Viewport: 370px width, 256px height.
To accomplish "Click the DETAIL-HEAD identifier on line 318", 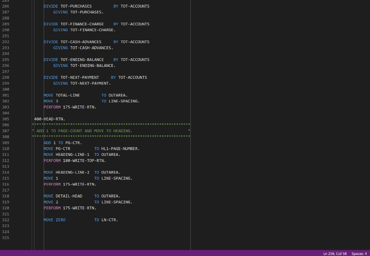I will pyautogui.click(x=69, y=196).
